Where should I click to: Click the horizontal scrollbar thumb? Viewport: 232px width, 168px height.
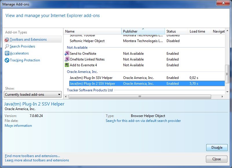coord(140,97)
